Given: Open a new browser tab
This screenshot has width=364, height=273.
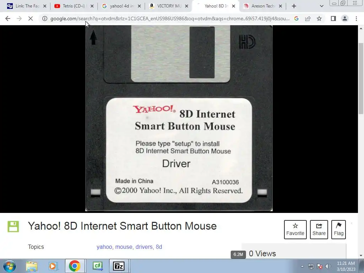Looking at the screenshot, I should [294, 6].
